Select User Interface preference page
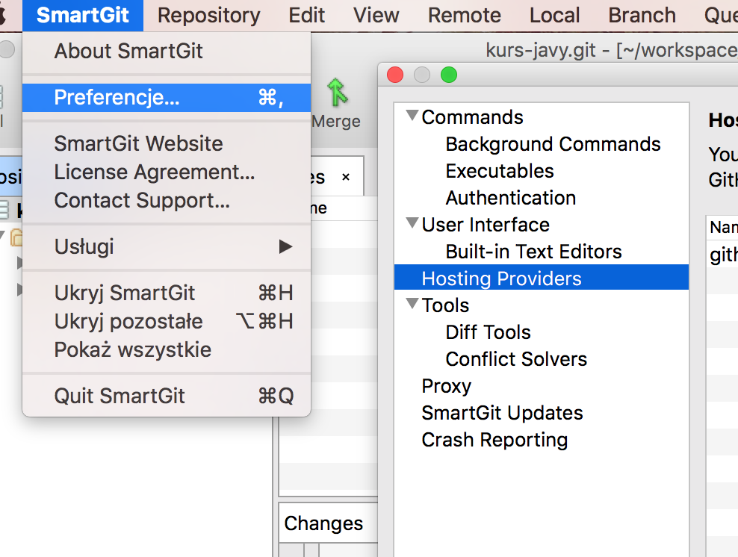The image size is (738, 557). [x=486, y=225]
